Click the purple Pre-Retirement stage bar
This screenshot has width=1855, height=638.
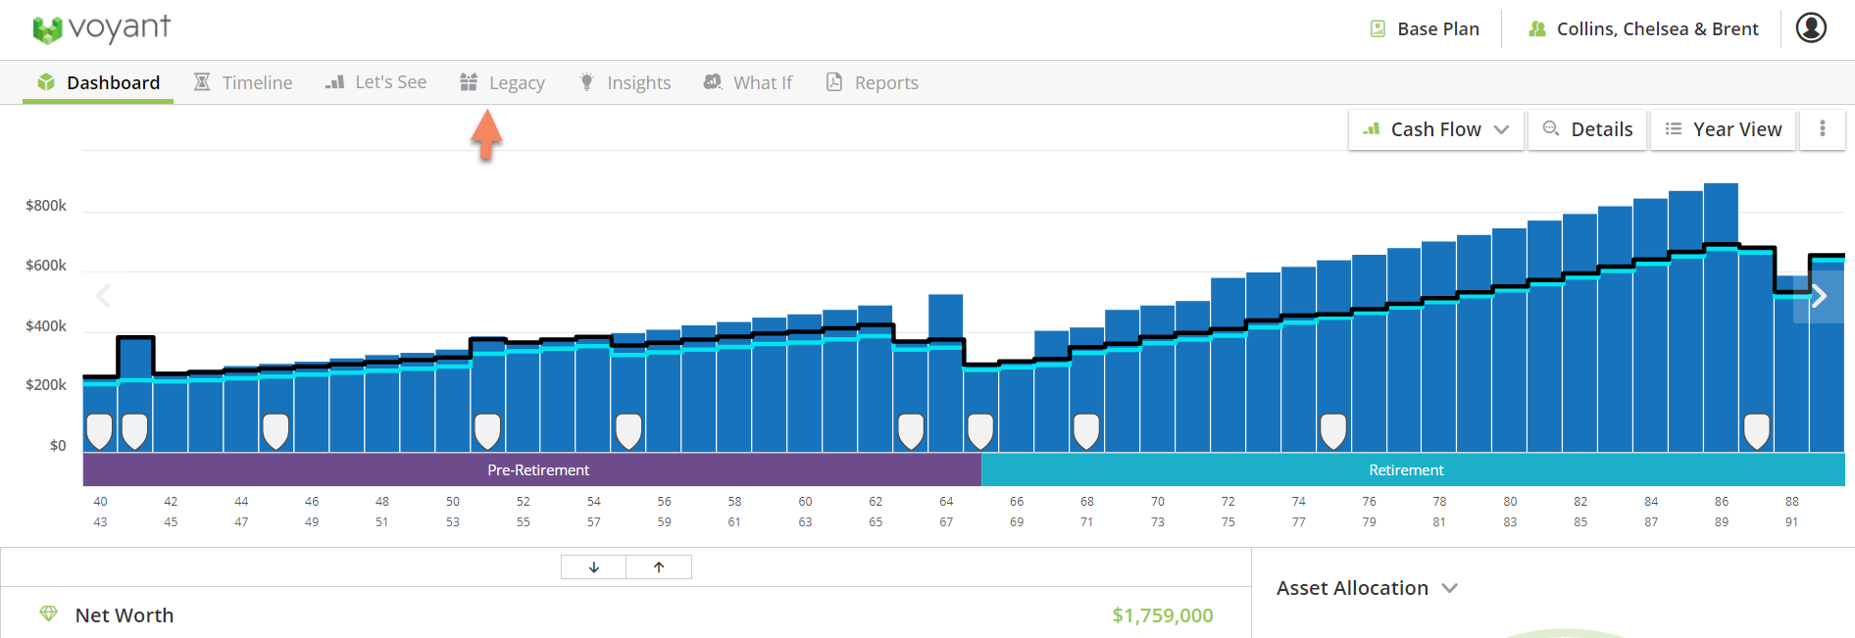click(x=537, y=470)
